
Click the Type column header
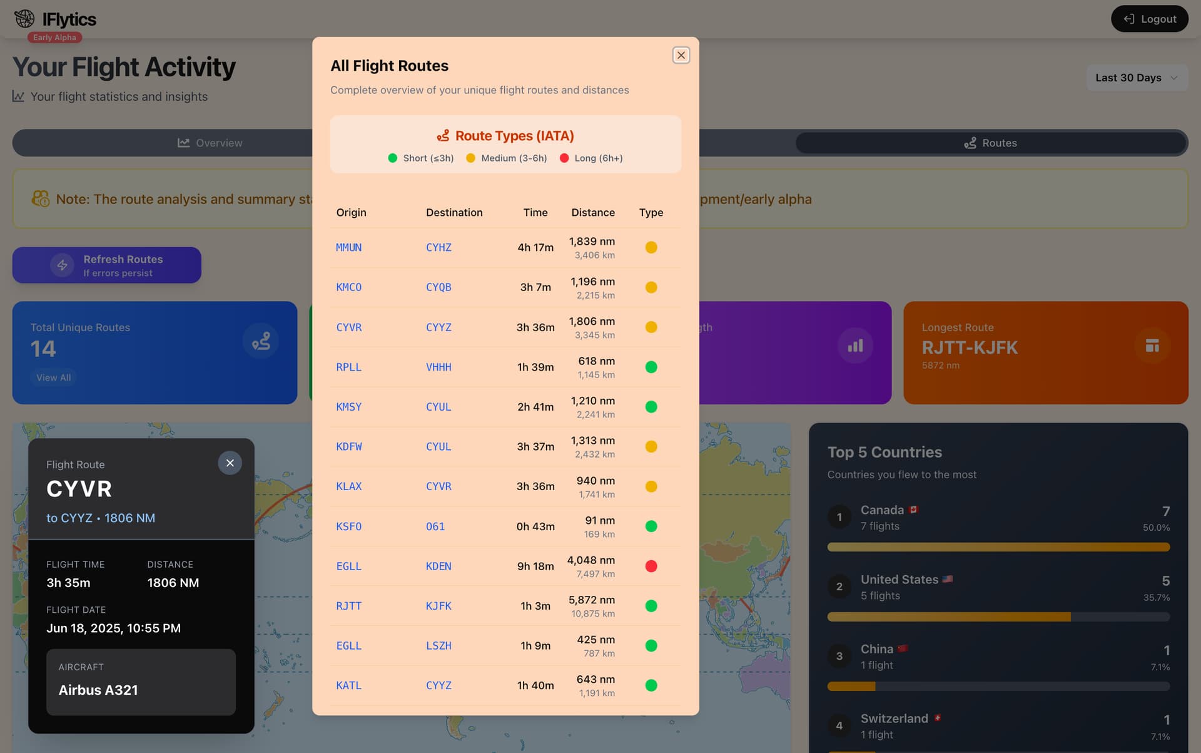651,213
